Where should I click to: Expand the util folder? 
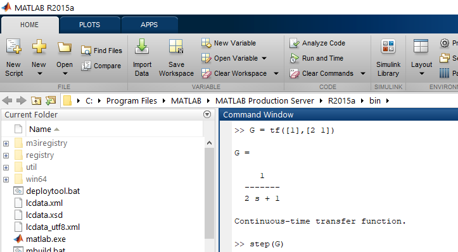[6, 167]
